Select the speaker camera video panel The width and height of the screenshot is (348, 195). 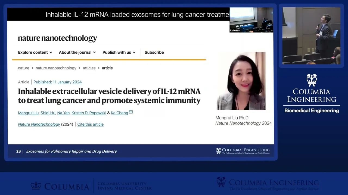tap(311, 36)
